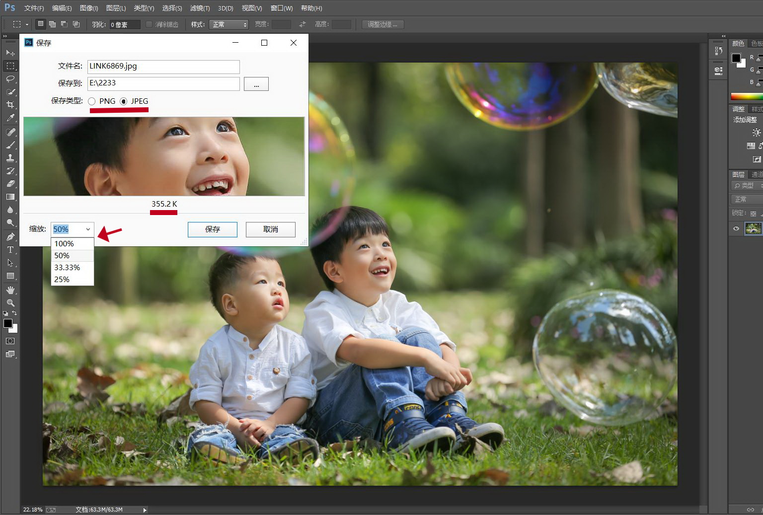The height and width of the screenshot is (515, 763).
Task: Switch to the 调整 panel tab
Action: (x=738, y=109)
